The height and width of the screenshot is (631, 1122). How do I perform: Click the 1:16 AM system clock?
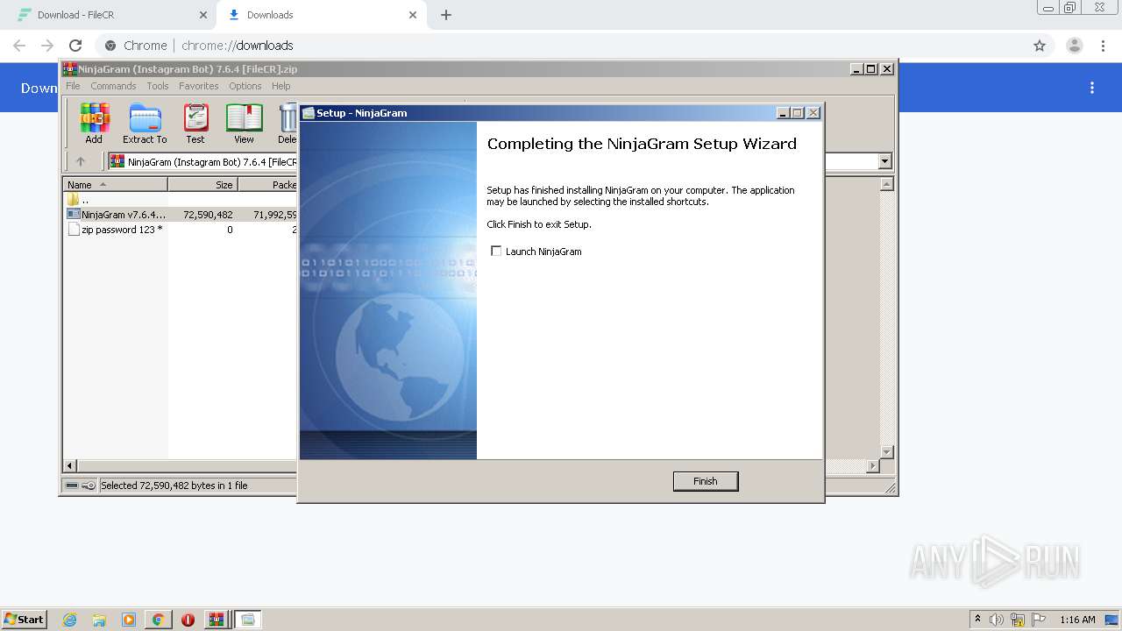pos(1077,620)
